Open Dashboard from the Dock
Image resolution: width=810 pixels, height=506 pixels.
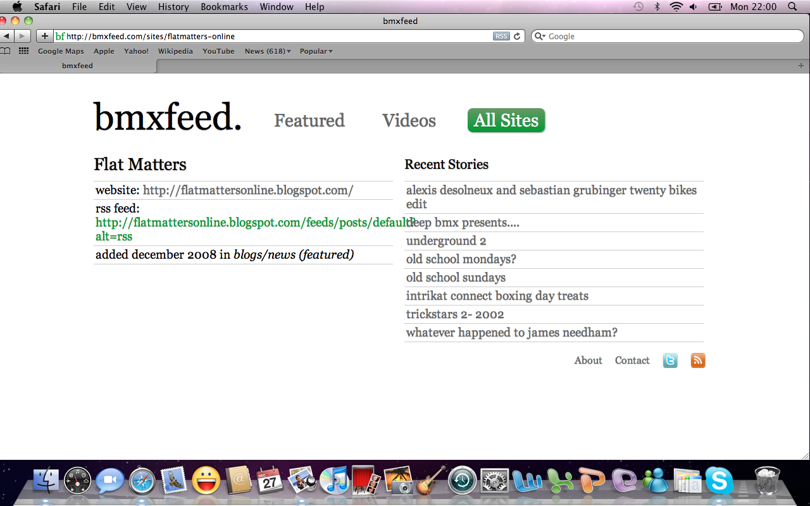(78, 481)
